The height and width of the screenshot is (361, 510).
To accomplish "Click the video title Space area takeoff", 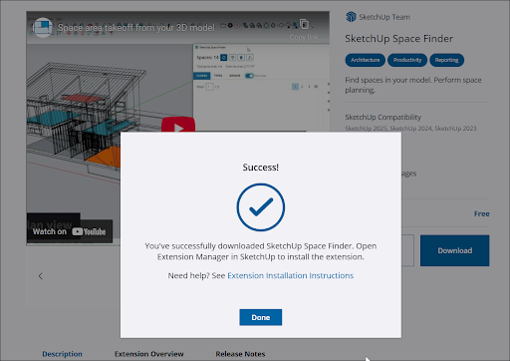I will [136, 28].
